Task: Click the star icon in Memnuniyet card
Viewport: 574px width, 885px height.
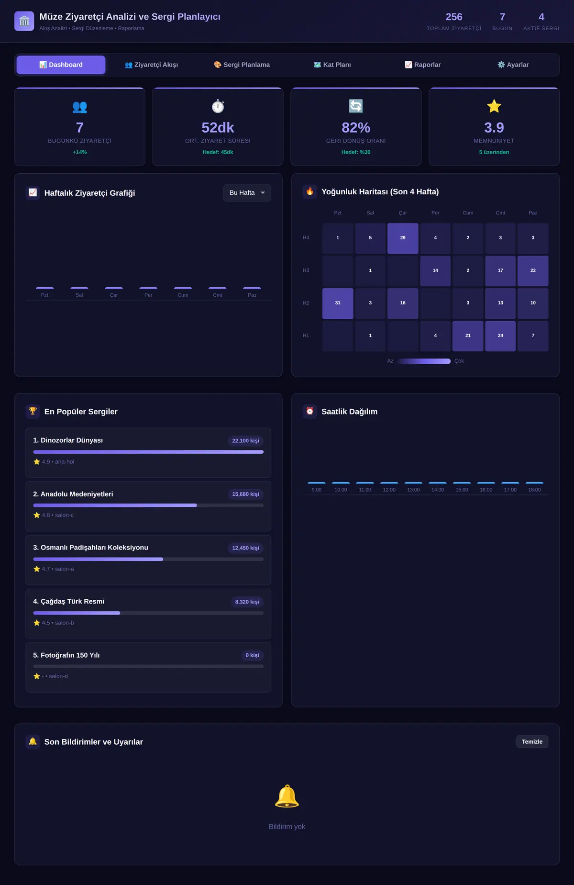Action: [494, 106]
